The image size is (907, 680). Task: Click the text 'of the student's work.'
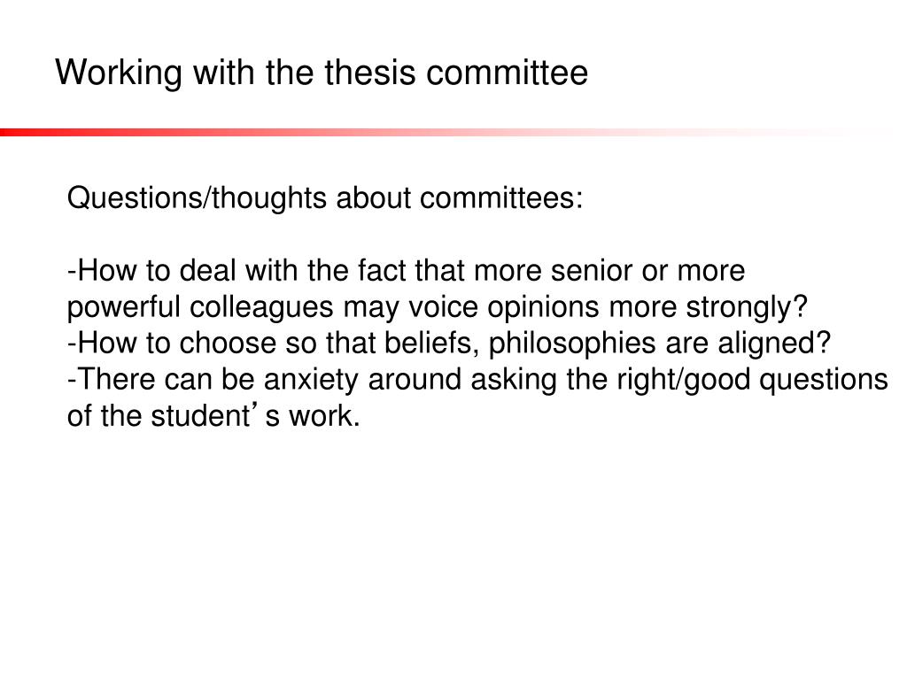[213, 416]
